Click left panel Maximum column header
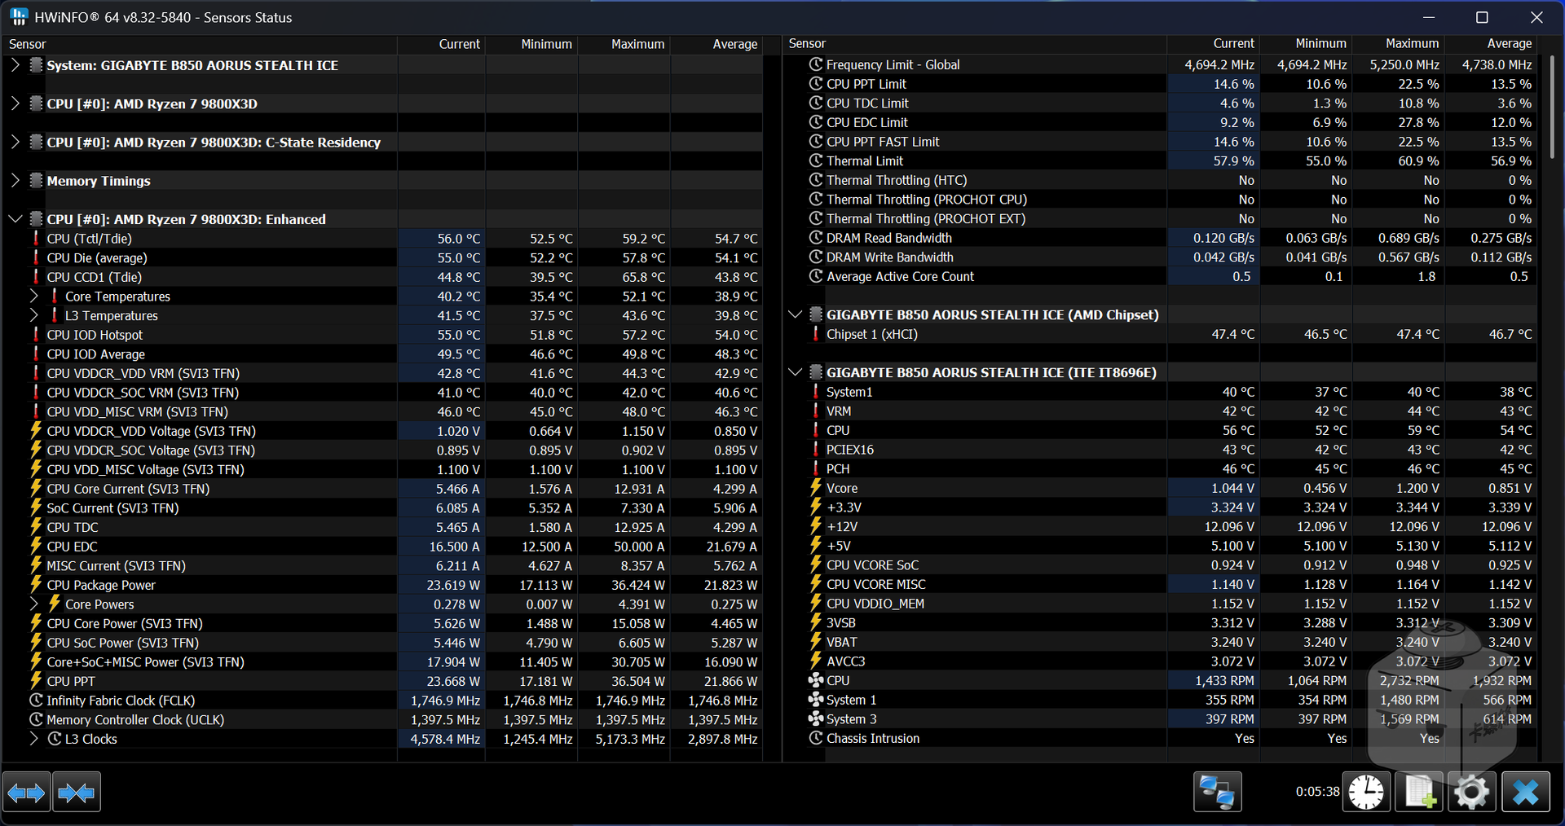 [x=624, y=44]
